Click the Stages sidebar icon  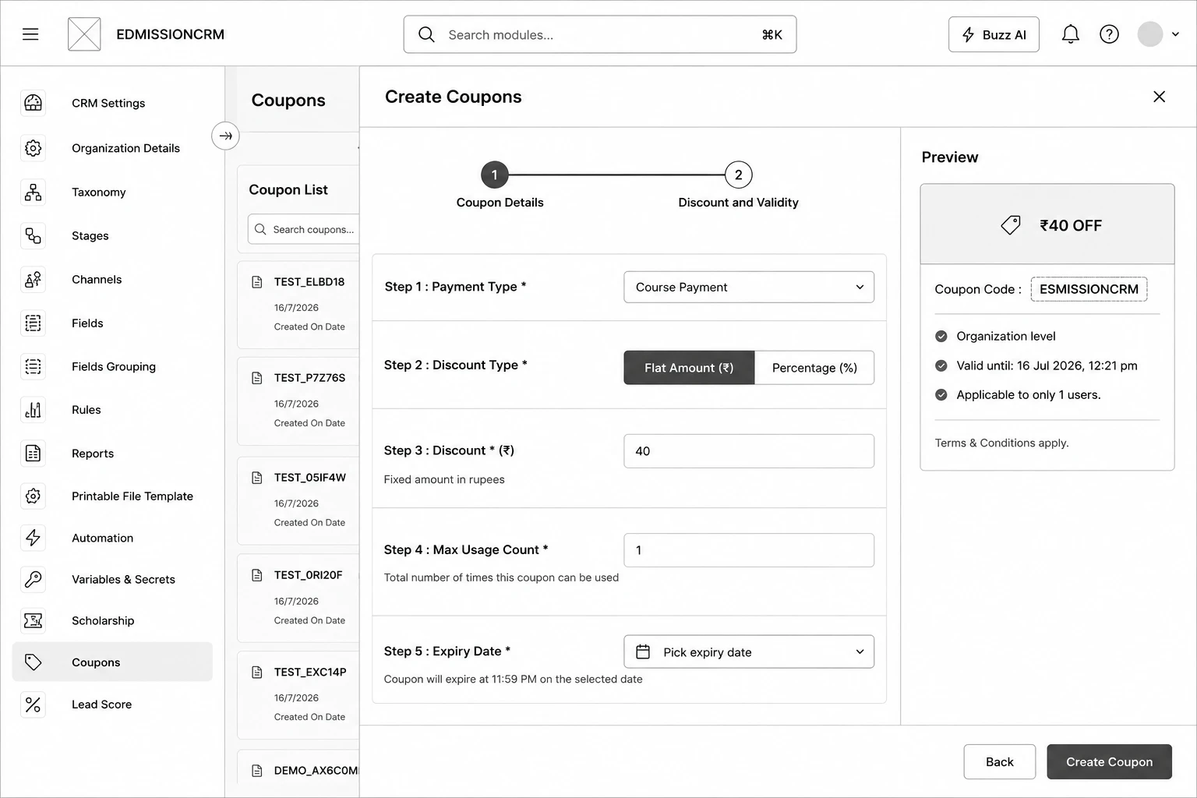coord(33,235)
